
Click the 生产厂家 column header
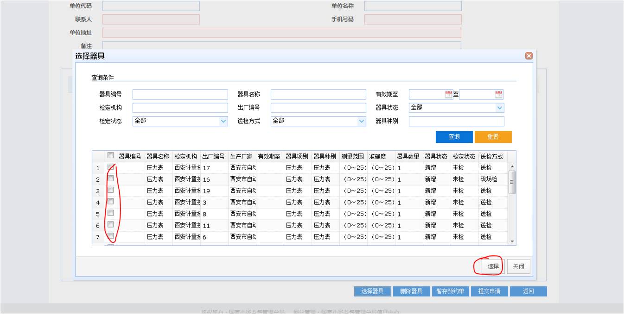(x=242, y=156)
